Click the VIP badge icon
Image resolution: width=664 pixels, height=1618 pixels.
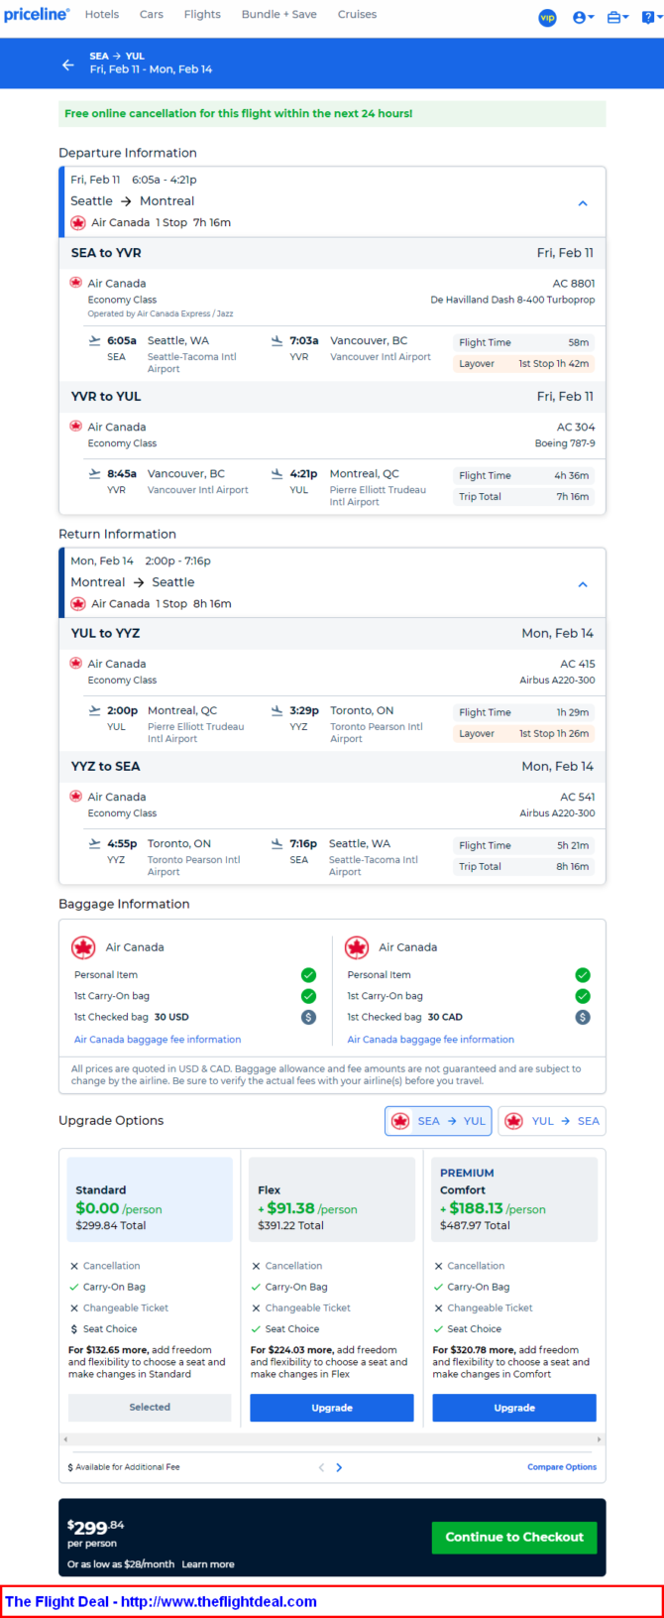(x=547, y=17)
